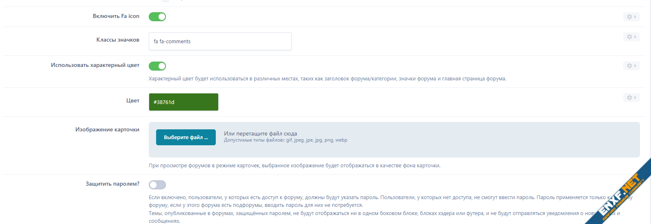Click the Изображение карточки label

(107, 130)
